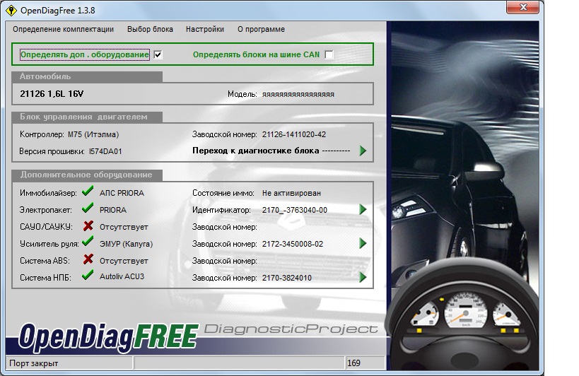
Task: Click PRIORA value in Электропакет row
Action: [113, 210]
